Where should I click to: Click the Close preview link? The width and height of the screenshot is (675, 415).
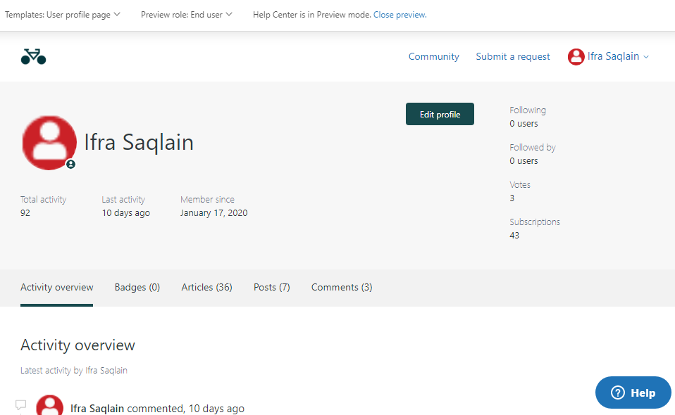point(400,15)
